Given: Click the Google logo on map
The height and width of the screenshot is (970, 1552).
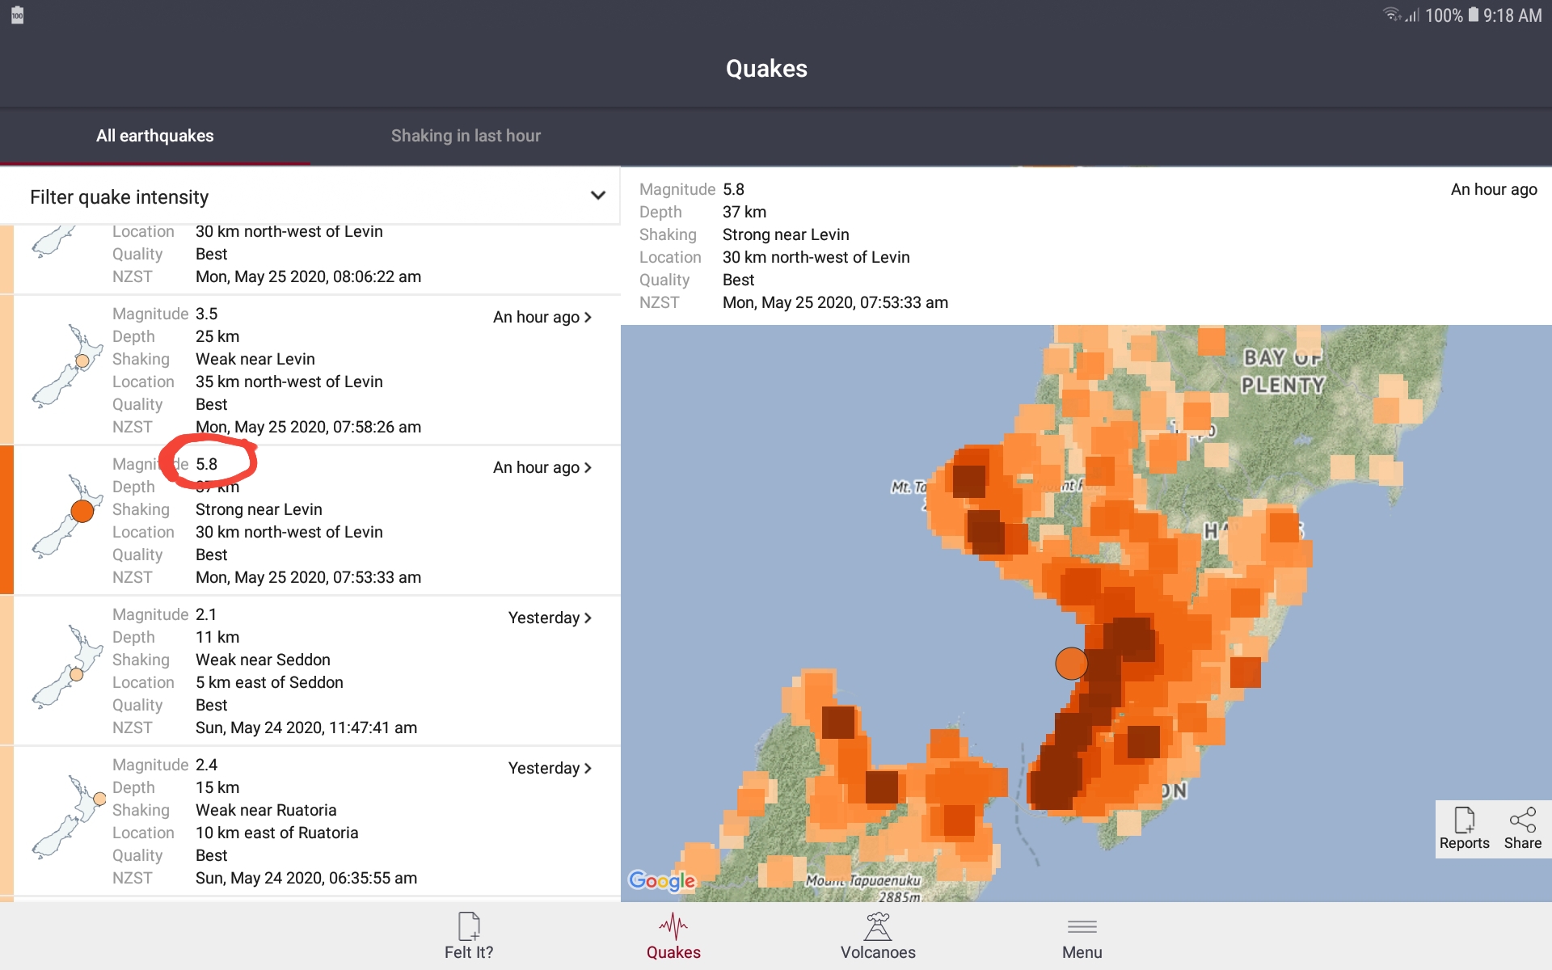Looking at the screenshot, I should 662,880.
